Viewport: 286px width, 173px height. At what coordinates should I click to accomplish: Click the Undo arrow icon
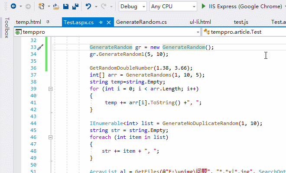88,6
